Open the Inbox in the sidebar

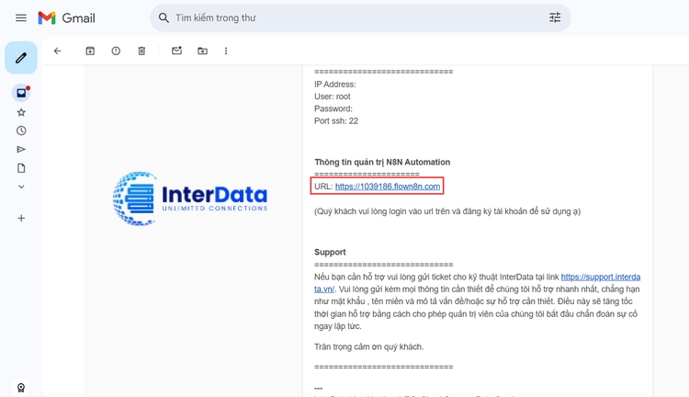[x=21, y=93]
